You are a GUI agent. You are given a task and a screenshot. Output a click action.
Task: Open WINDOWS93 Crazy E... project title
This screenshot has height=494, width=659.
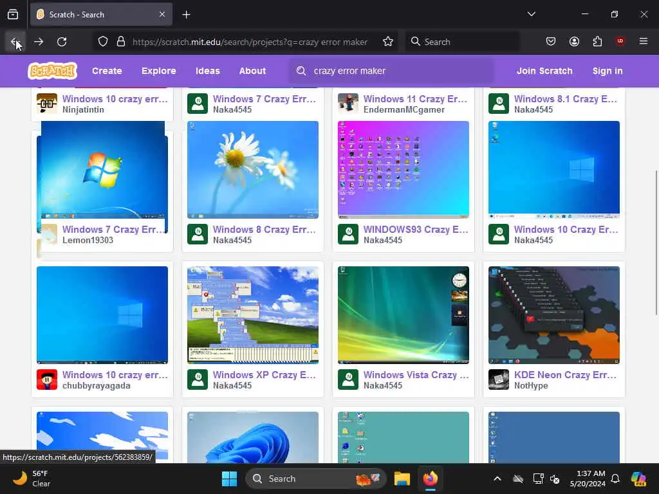click(416, 230)
